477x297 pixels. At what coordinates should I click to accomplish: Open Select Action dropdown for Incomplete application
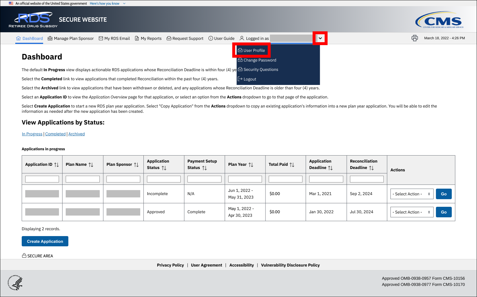pyautogui.click(x=412, y=194)
